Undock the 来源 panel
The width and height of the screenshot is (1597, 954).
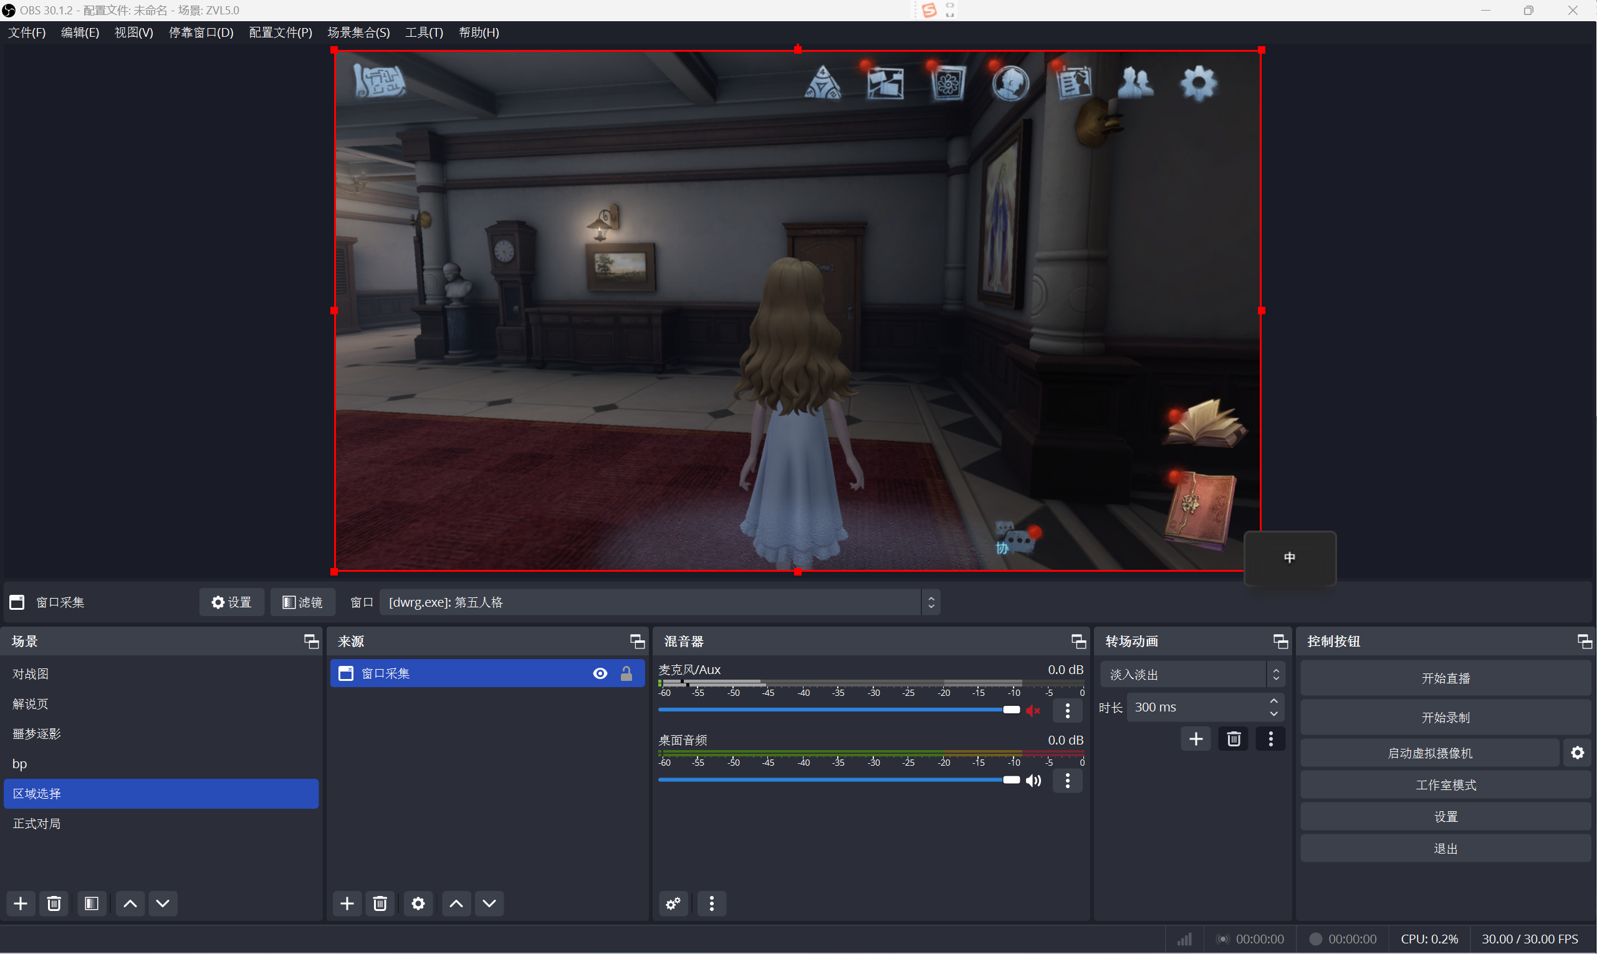637,641
